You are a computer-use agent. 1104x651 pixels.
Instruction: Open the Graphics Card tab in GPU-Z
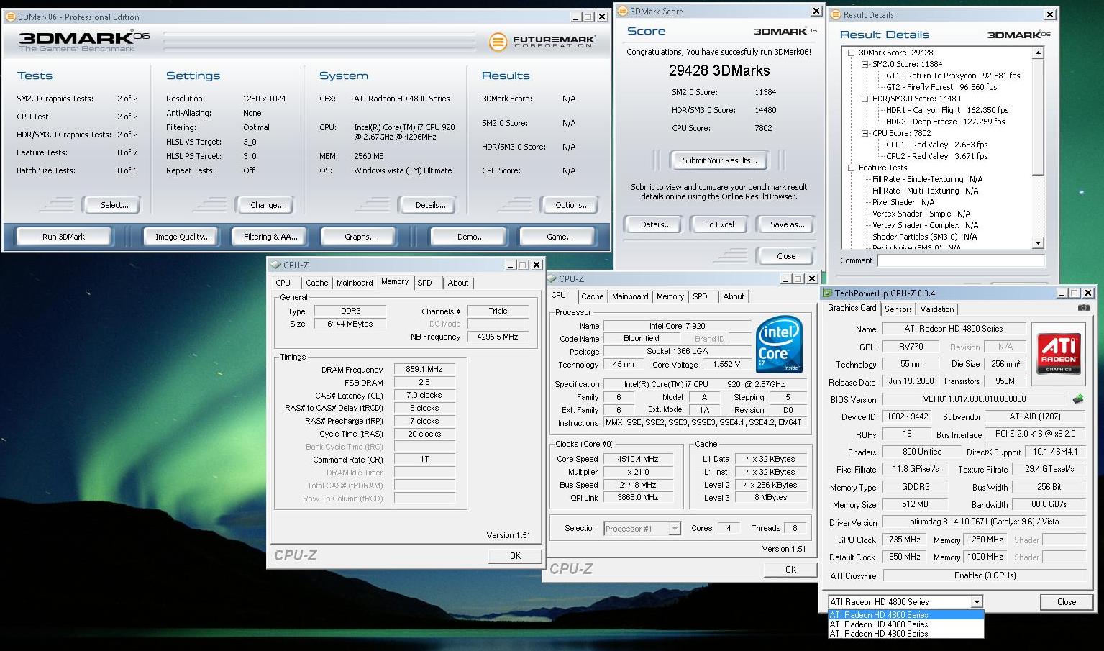point(852,308)
